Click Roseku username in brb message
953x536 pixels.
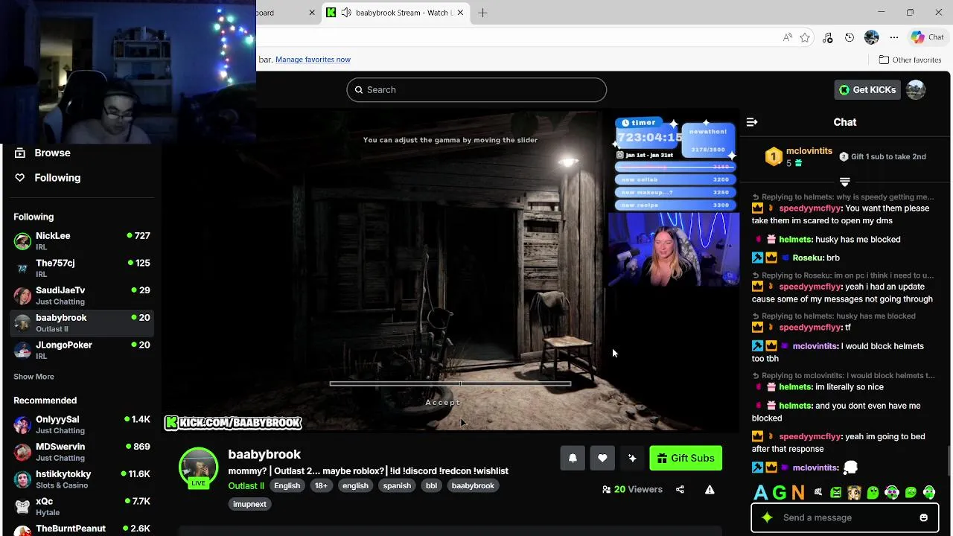pos(807,258)
